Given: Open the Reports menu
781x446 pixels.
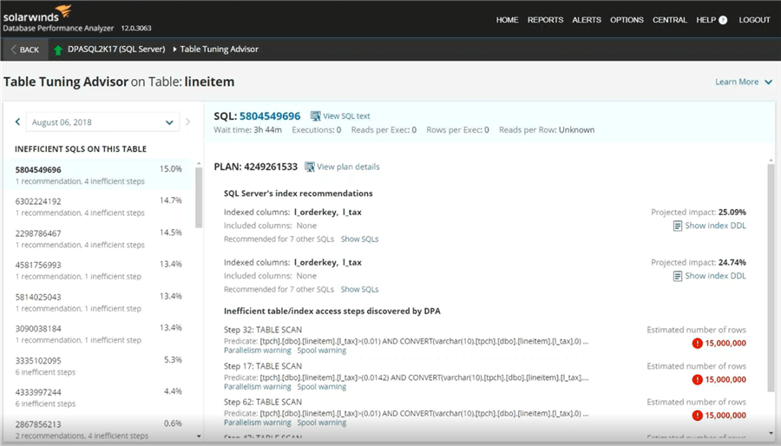Looking at the screenshot, I should coord(545,20).
